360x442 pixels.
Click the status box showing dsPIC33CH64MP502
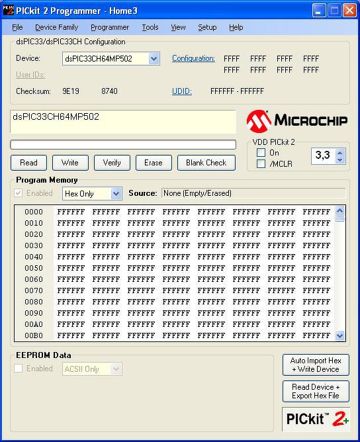[x=123, y=122]
